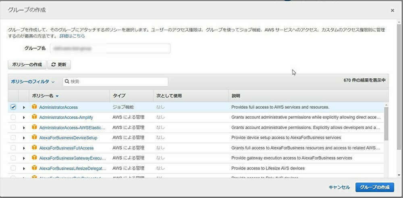The image size is (403, 198).
Task: Open the AlexaForBusinessLifesizeDelegat... policy link
Action: coord(73,168)
